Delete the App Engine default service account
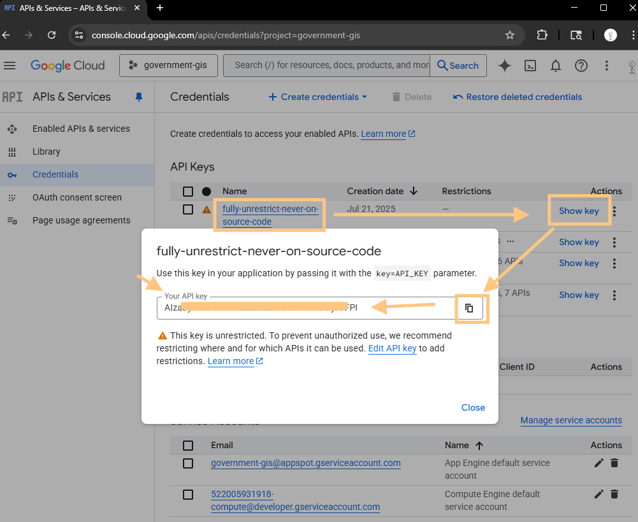The image size is (638, 522). (x=614, y=463)
